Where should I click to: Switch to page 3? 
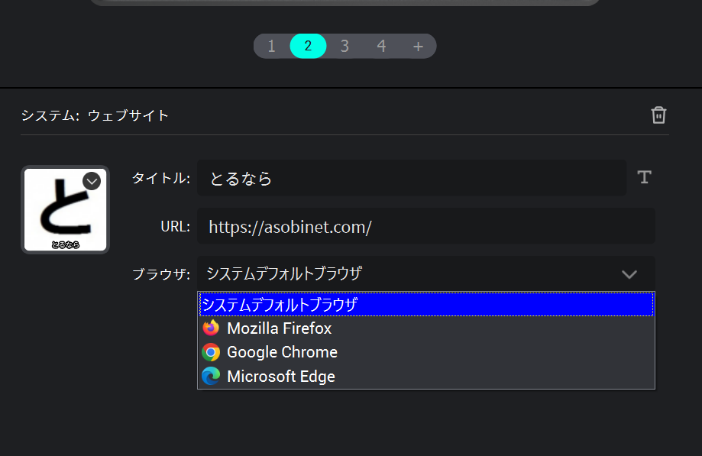[345, 46]
